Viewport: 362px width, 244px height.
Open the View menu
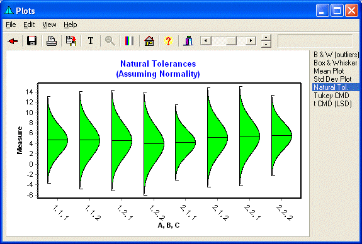(49, 25)
